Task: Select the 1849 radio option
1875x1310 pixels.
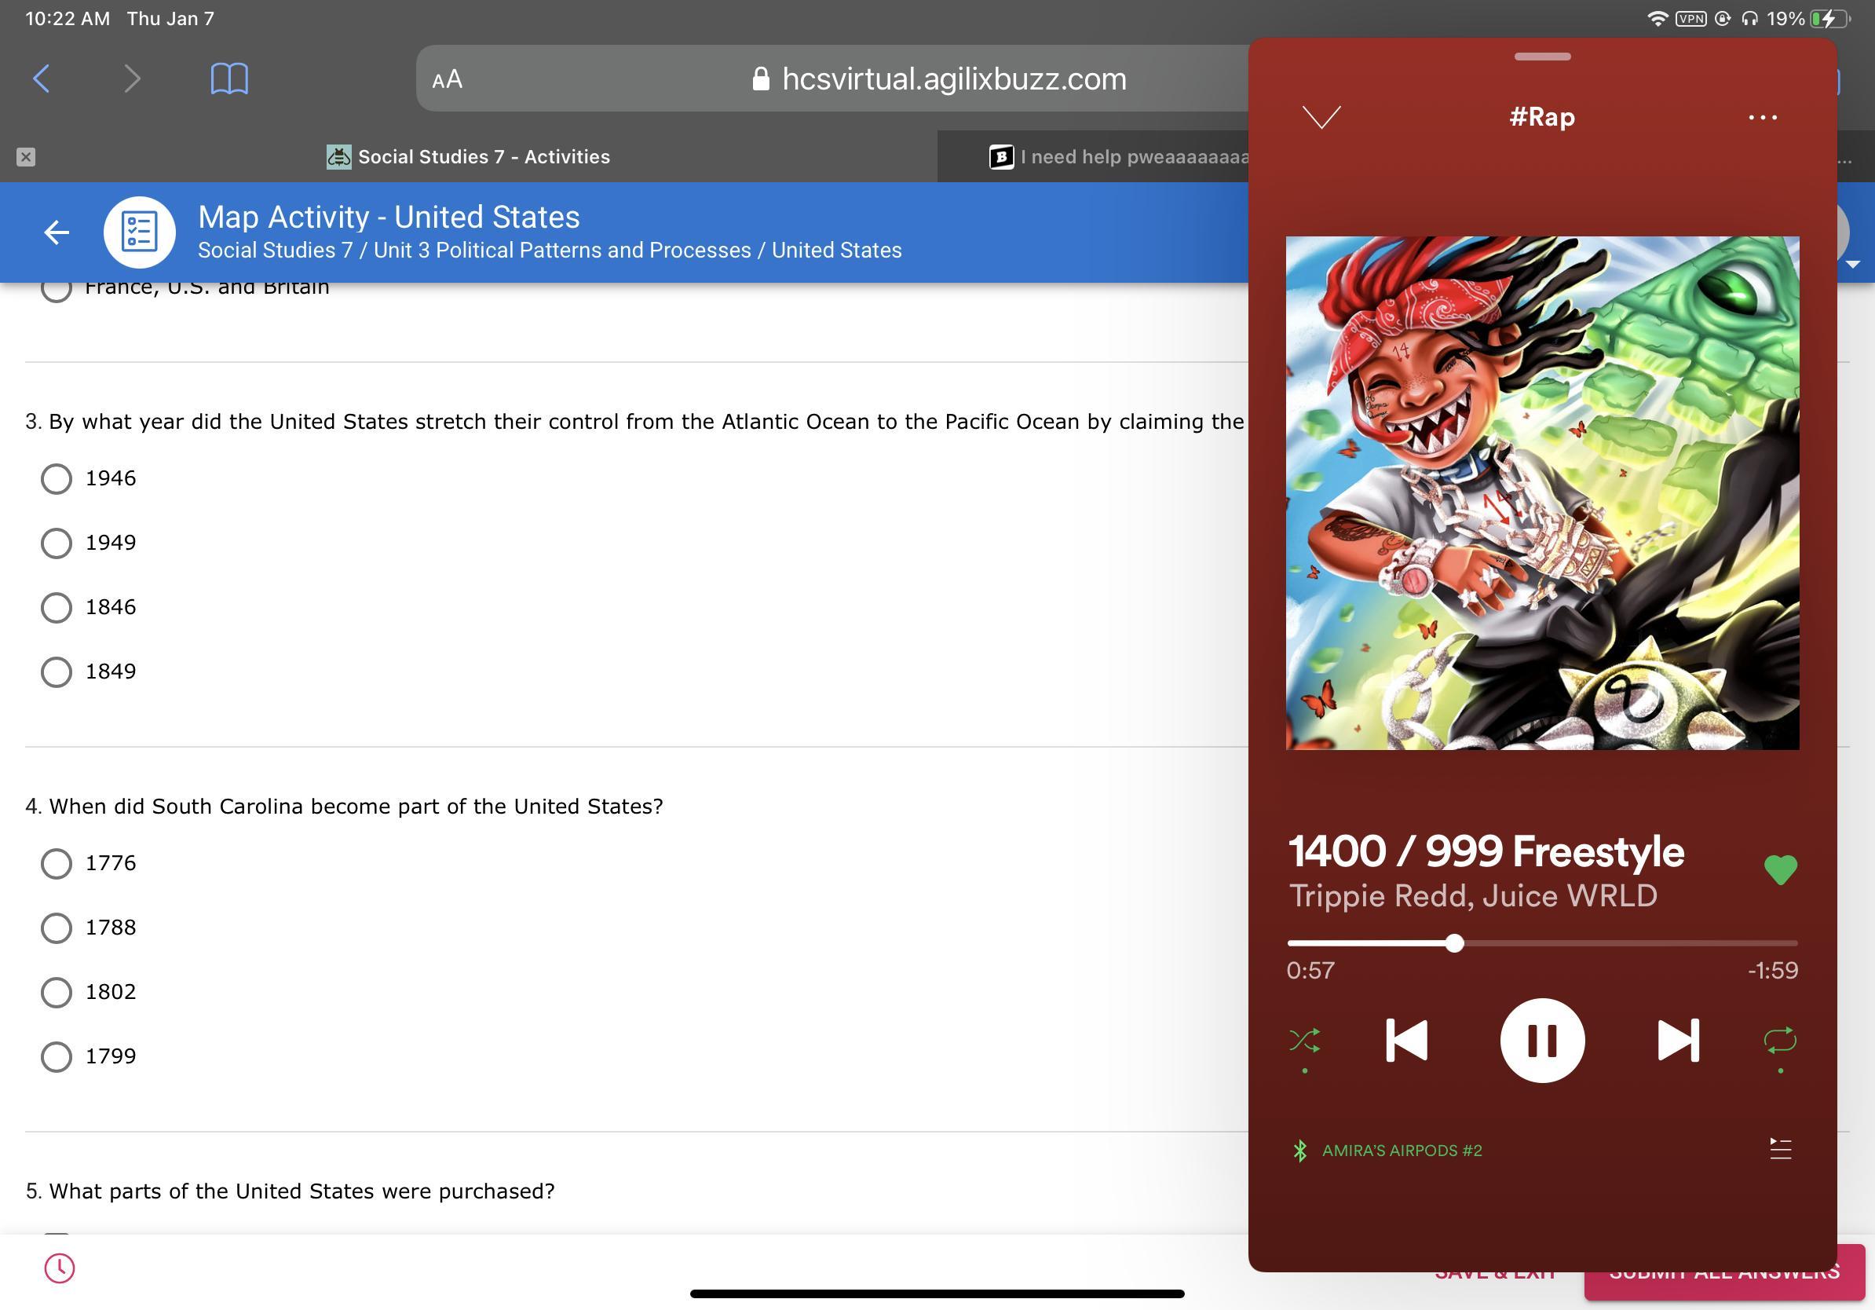Action: pyautogui.click(x=57, y=672)
